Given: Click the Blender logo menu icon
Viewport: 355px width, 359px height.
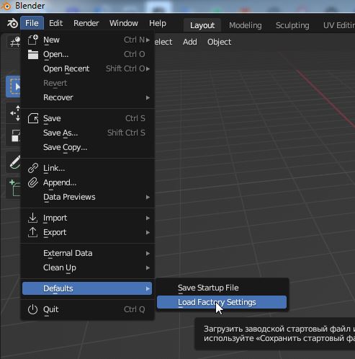Looking at the screenshot, I should point(12,23).
